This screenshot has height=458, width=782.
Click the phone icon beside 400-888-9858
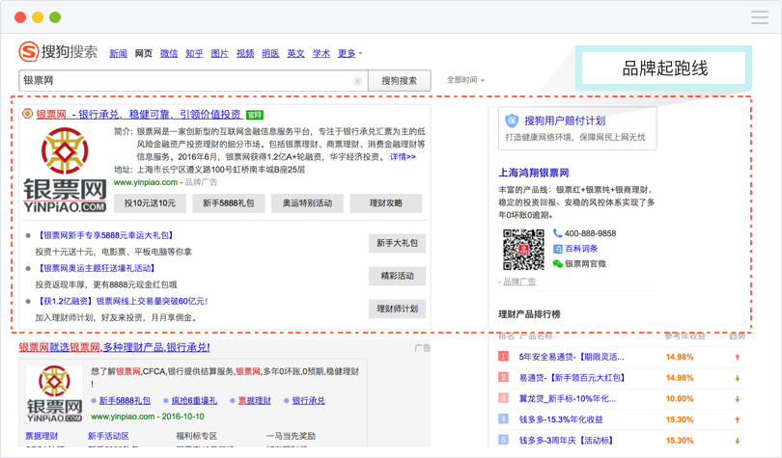click(x=558, y=233)
